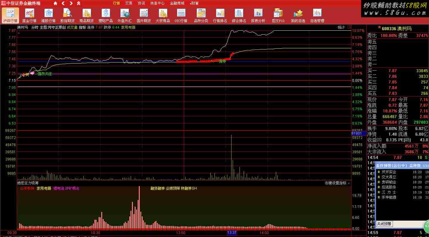This screenshot has width=429, height=237.
Task: Open the 消息中心 menu
Action: point(157,3)
